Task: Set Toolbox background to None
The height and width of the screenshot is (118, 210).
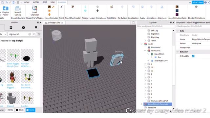Action: tap(31, 110)
